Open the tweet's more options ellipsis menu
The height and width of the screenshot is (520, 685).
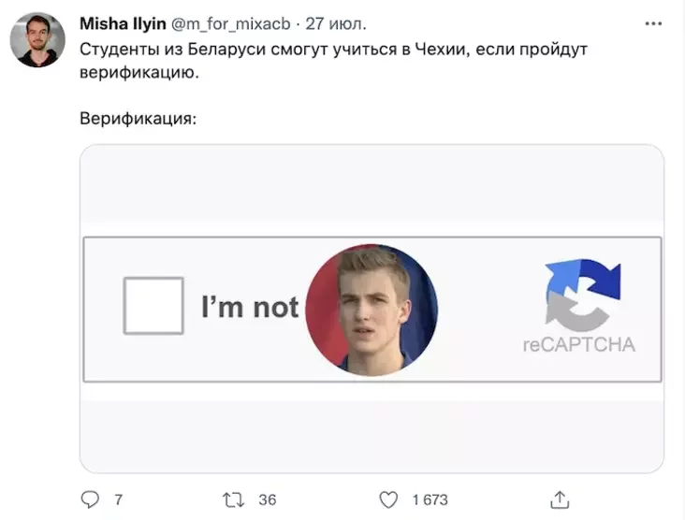[x=652, y=22]
